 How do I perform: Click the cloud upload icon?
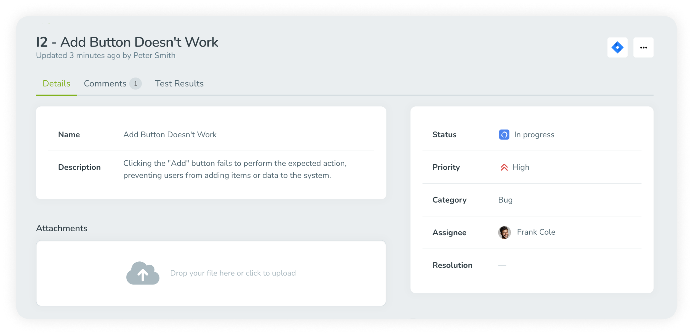tap(143, 273)
